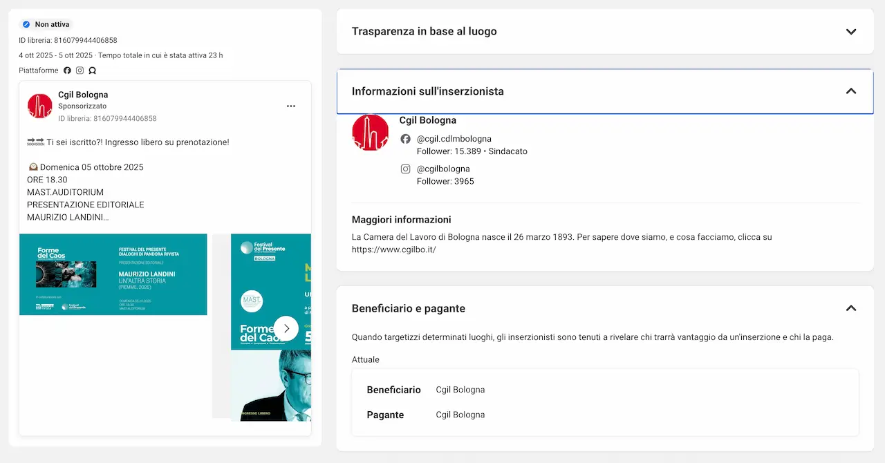Click the Audience Network icon next to Piattaforme
This screenshot has height=463, width=885.
[92, 70]
